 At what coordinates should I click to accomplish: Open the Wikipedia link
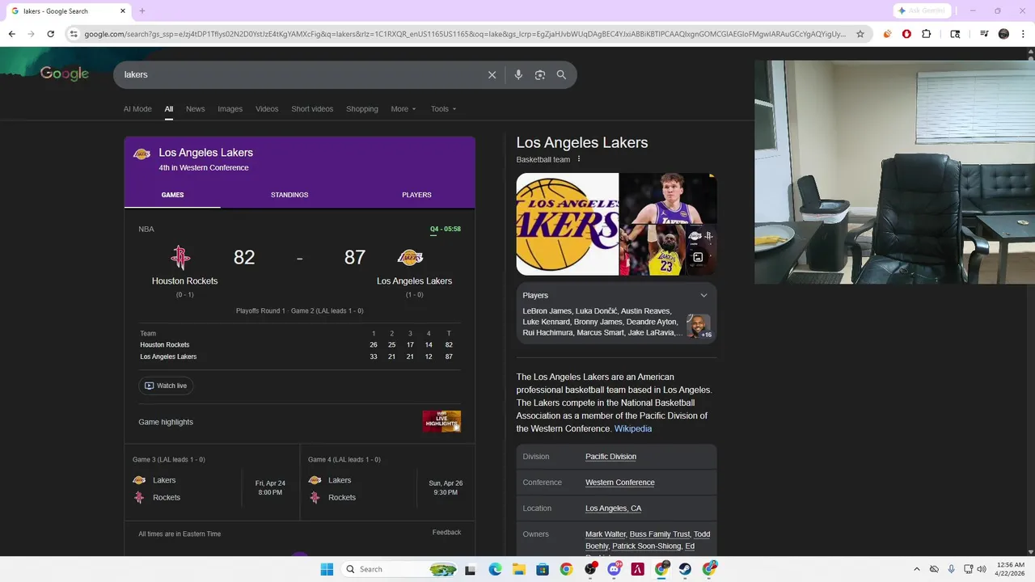tap(633, 428)
